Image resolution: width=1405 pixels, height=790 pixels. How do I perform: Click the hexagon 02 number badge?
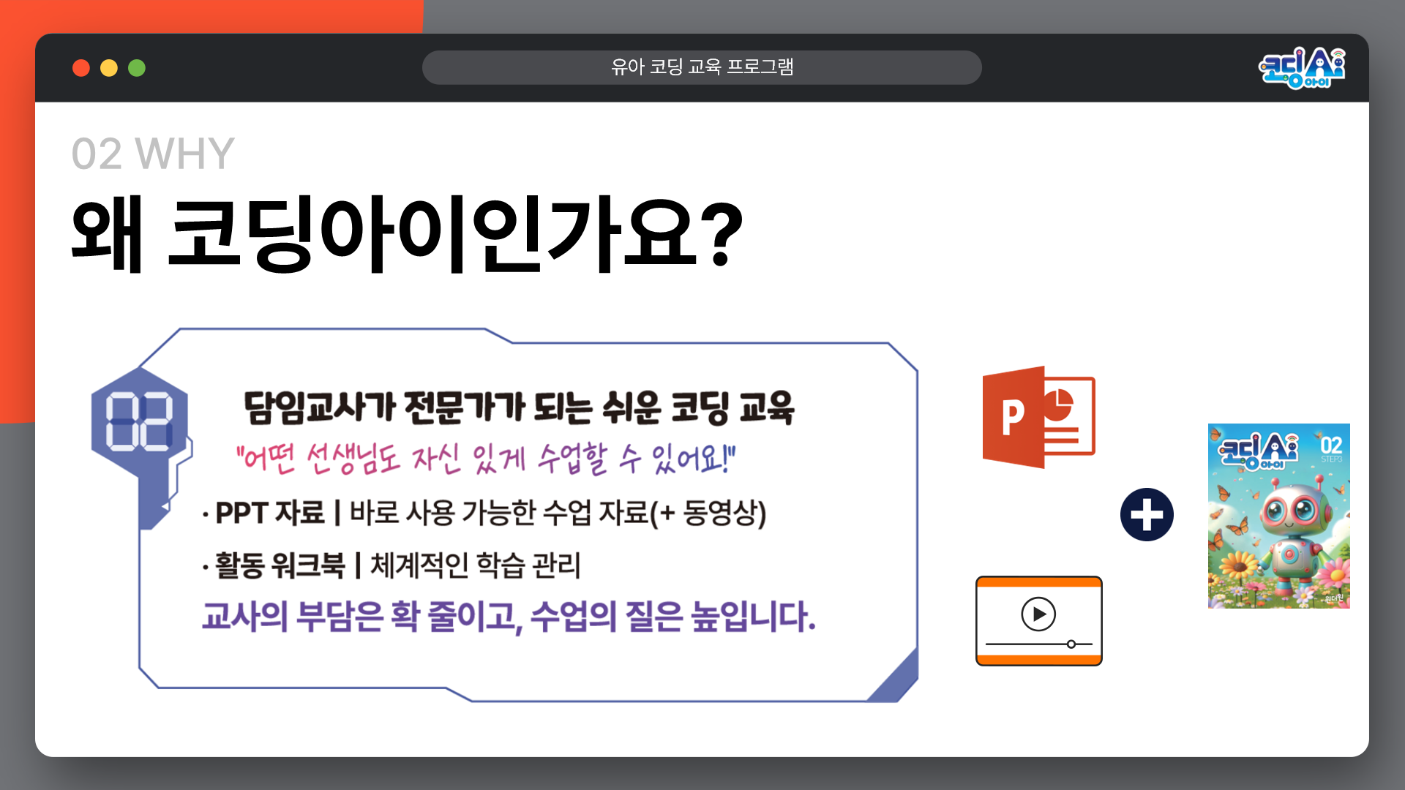coord(139,421)
